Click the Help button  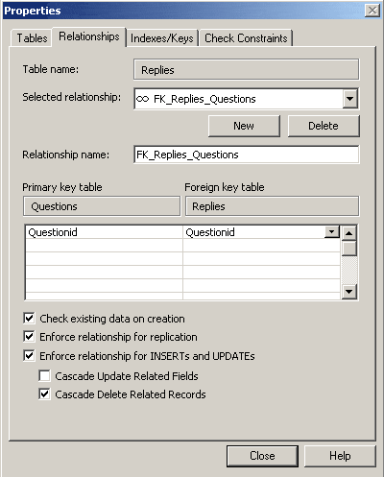[340, 456]
